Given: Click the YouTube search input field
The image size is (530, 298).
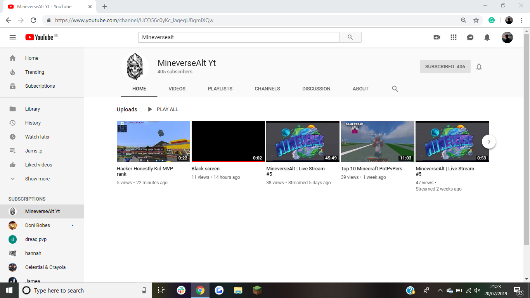Looking at the screenshot, I should click(239, 37).
